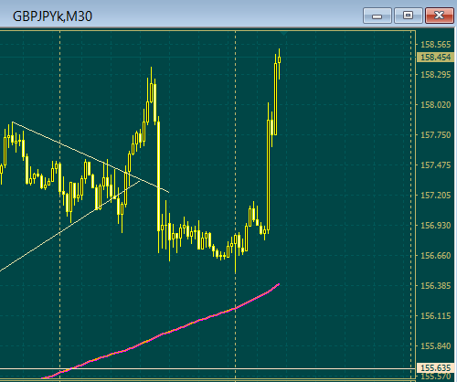Click the 155.840 price scale label
The width and height of the screenshot is (457, 382).
click(435, 346)
